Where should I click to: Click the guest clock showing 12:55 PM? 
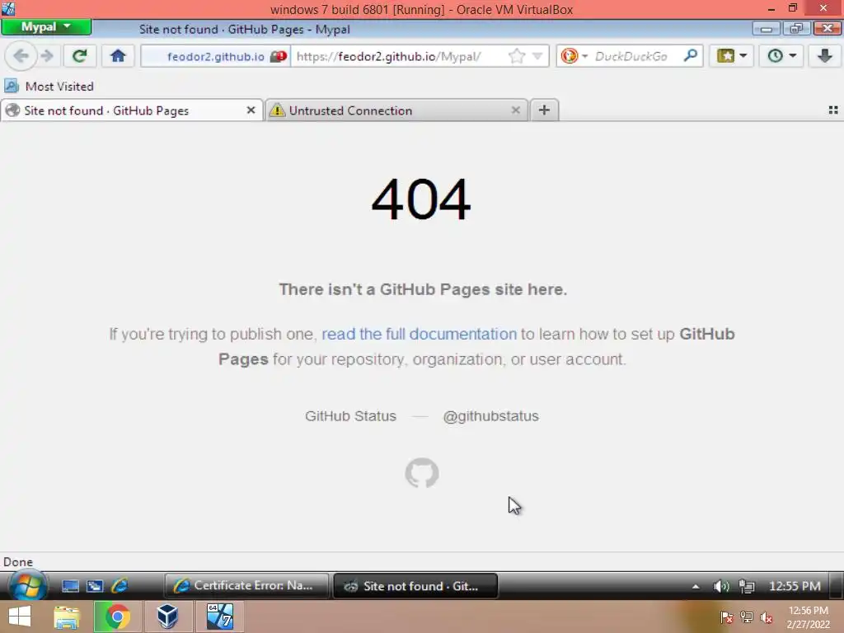point(795,586)
